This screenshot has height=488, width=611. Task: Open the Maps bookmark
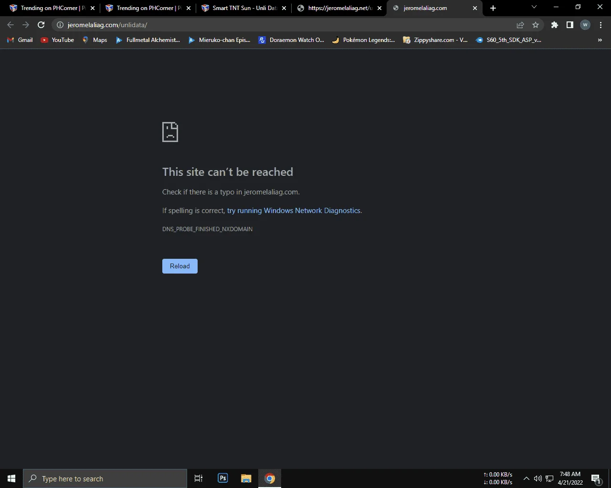(95, 40)
